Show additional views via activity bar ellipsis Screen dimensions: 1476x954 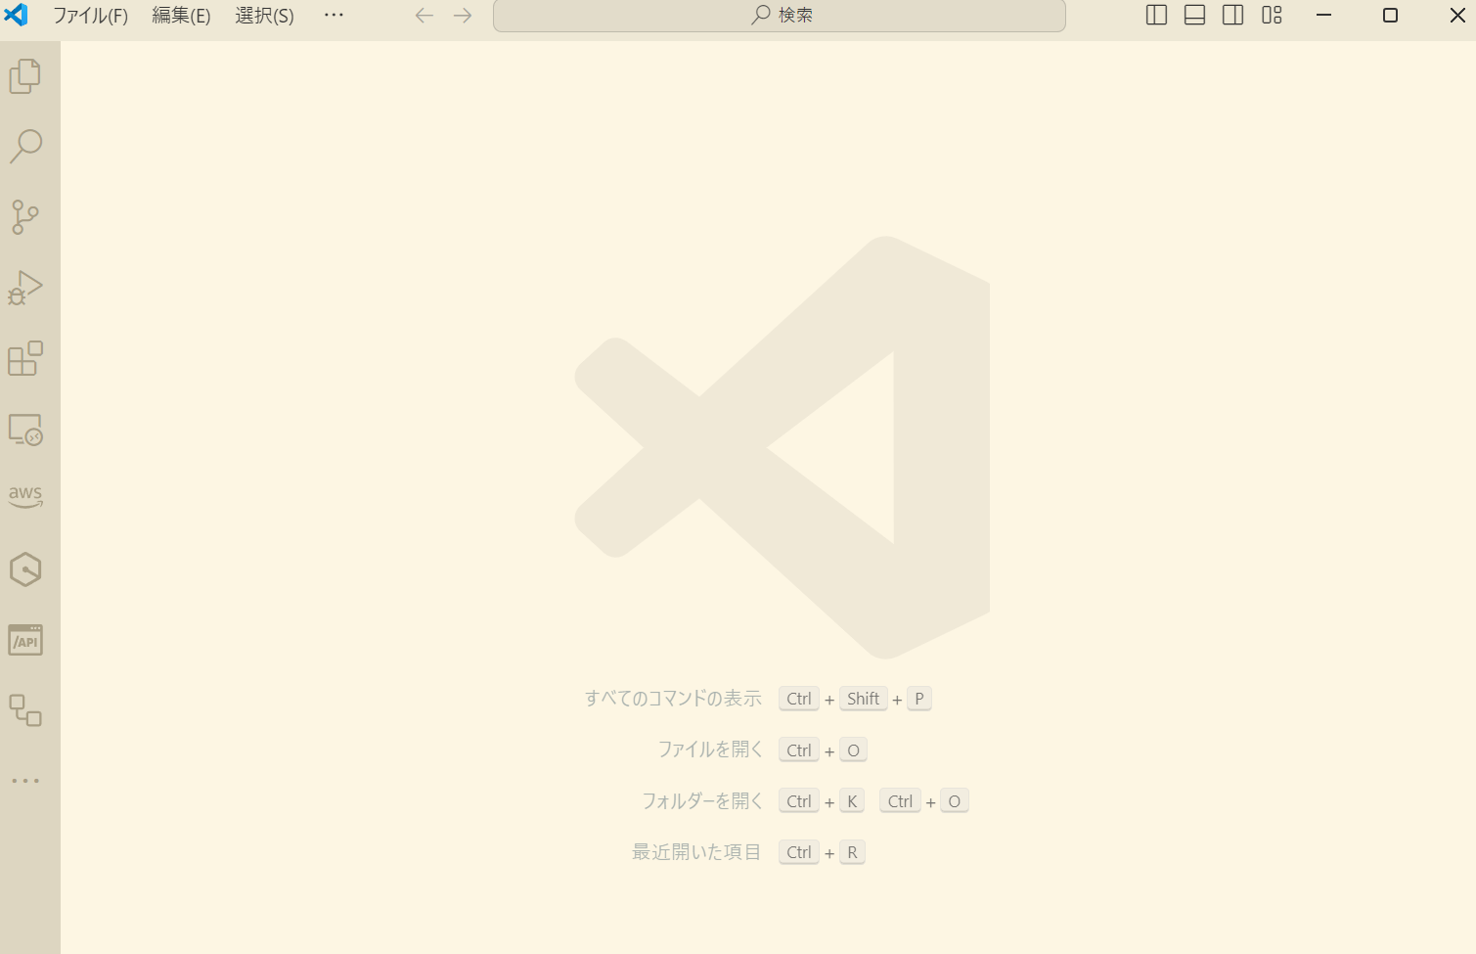tap(25, 781)
